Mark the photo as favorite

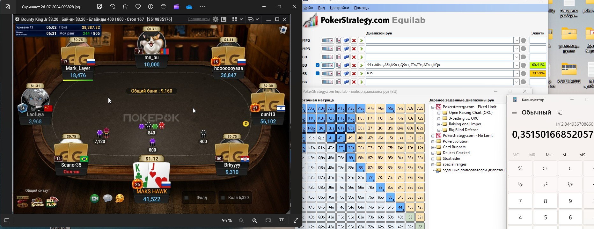pyautogui.click(x=138, y=7)
